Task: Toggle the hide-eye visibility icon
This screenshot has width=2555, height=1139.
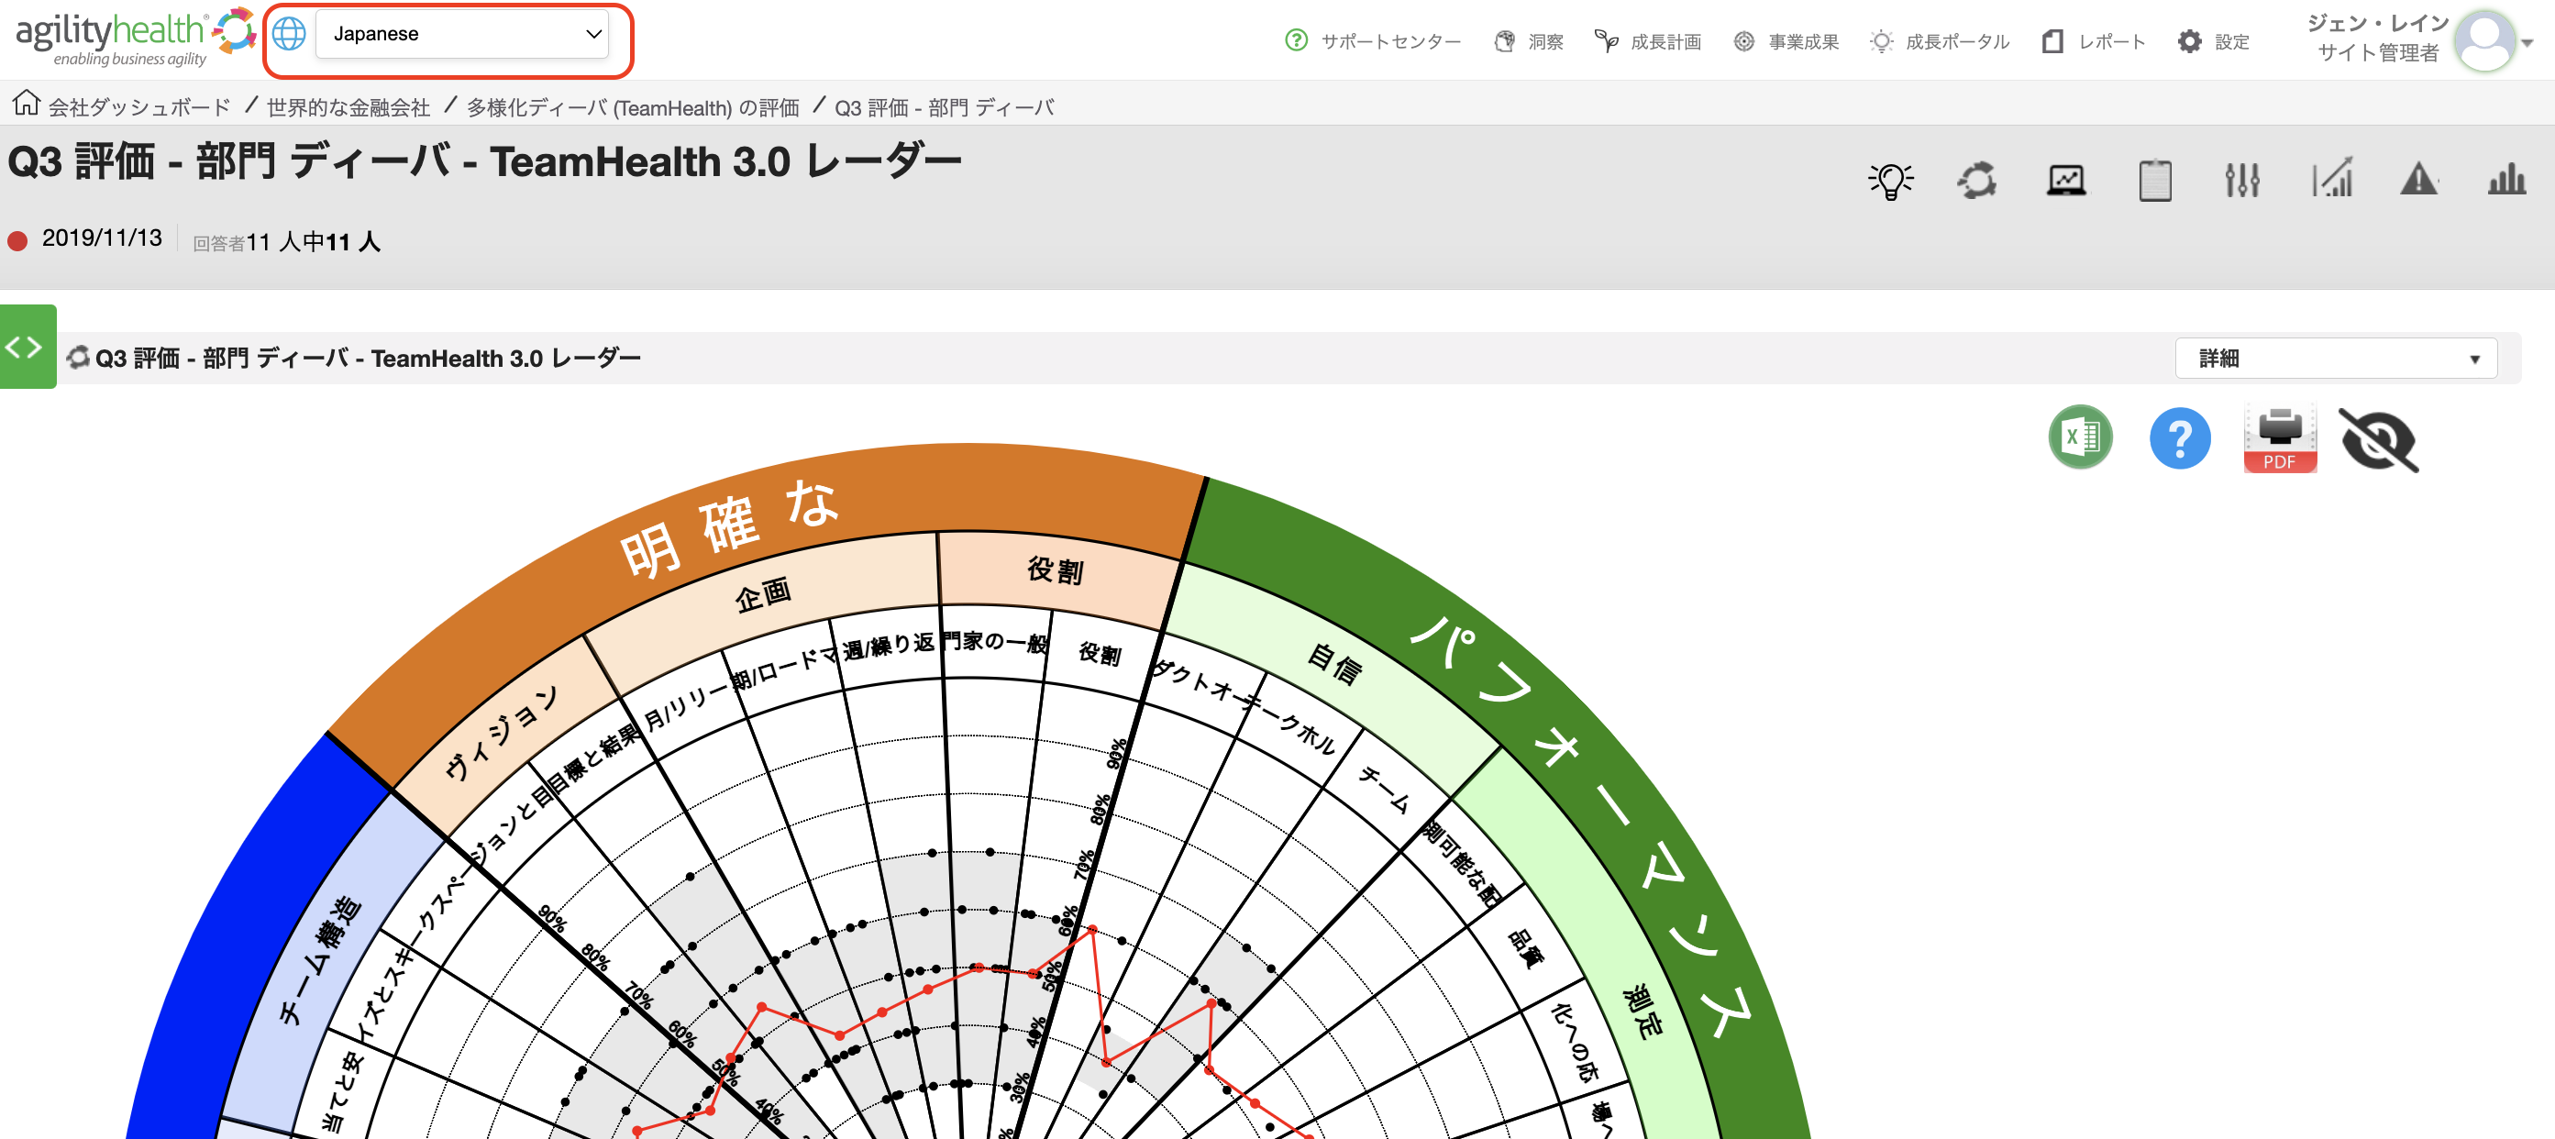Action: pyautogui.click(x=2378, y=439)
